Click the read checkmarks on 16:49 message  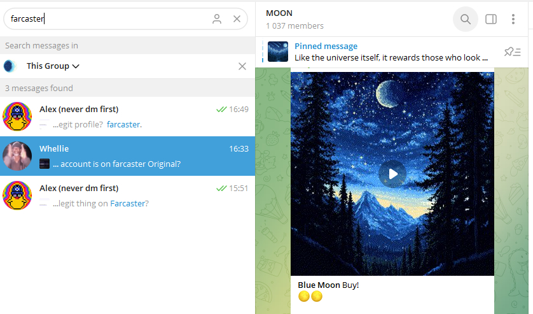tap(221, 110)
